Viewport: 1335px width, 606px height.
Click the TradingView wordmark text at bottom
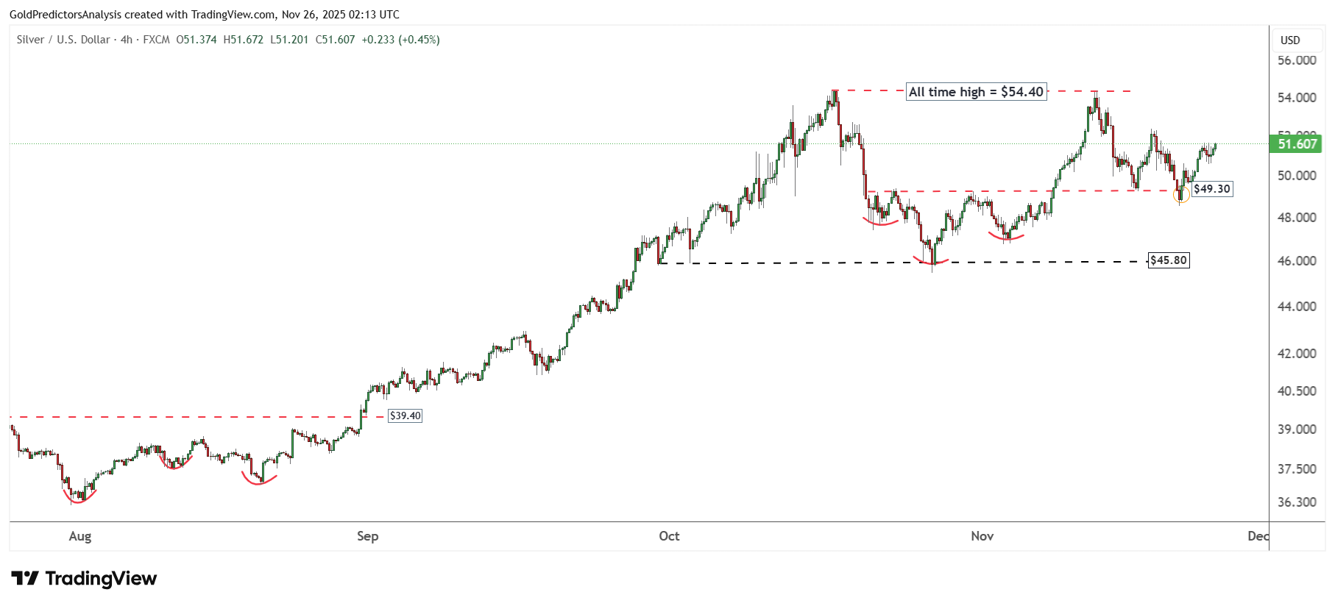[x=101, y=579]
